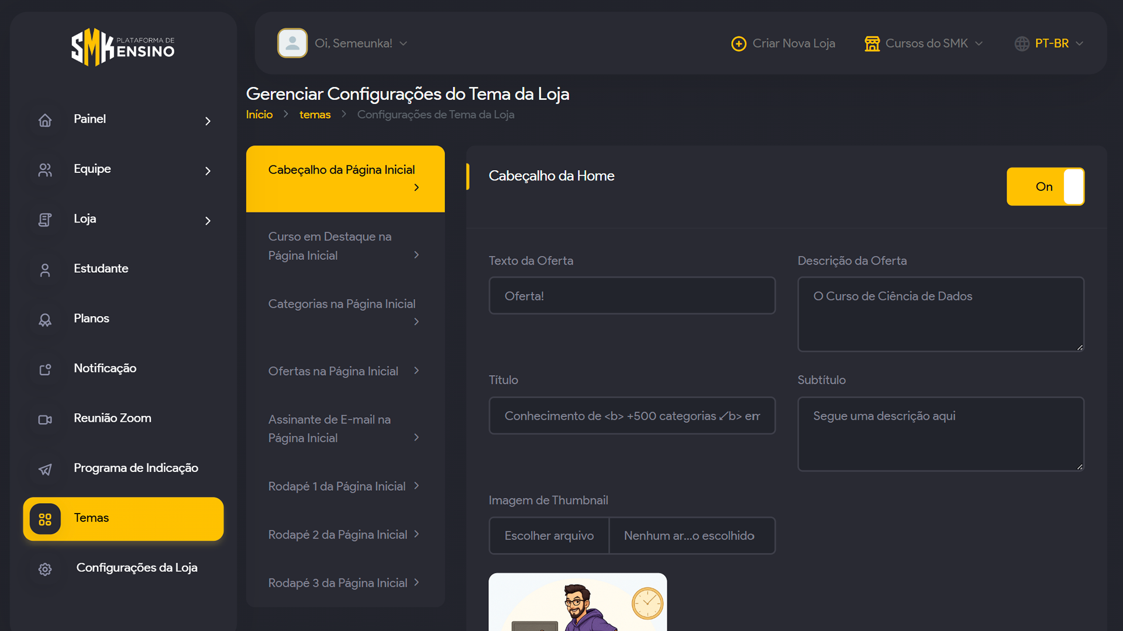The image size is (1123, 631).
Task: Click the Loja receipt icon
Action: [45, 220]
